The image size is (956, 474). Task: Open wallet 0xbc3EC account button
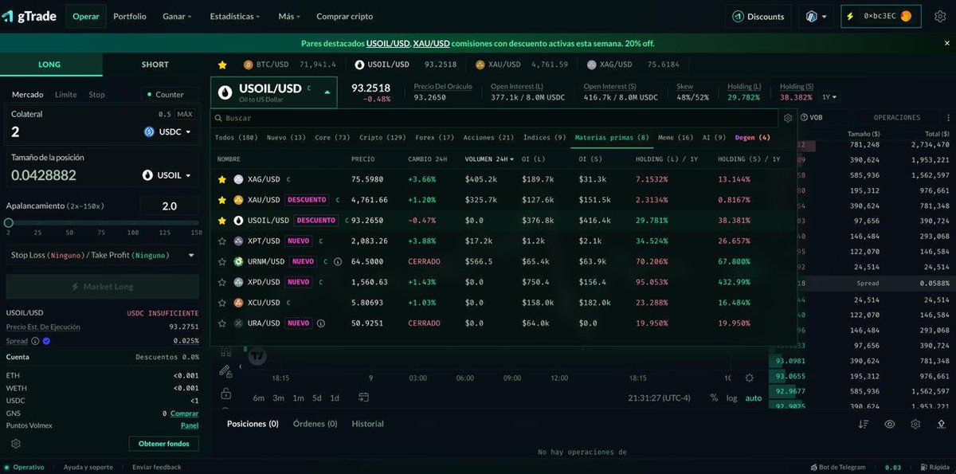pos(881,16)
